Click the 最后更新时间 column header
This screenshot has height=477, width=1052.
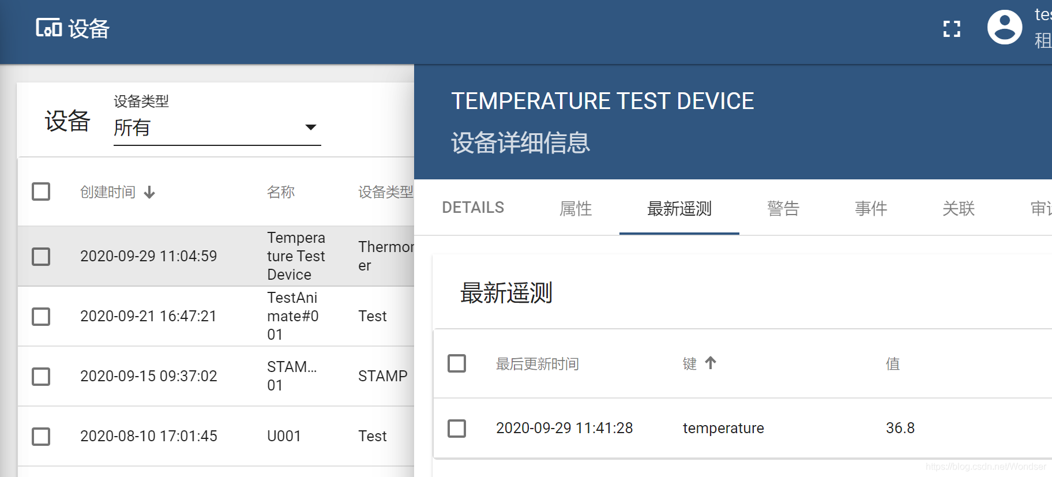click(x=538, y=364)
